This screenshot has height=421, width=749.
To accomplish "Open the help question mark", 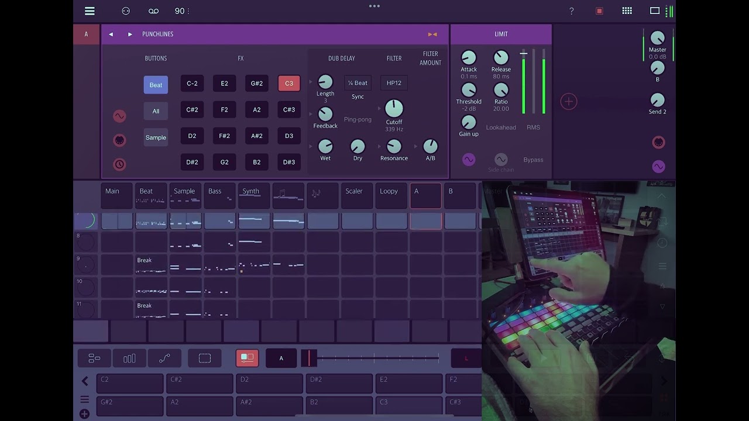I will 572,11.
